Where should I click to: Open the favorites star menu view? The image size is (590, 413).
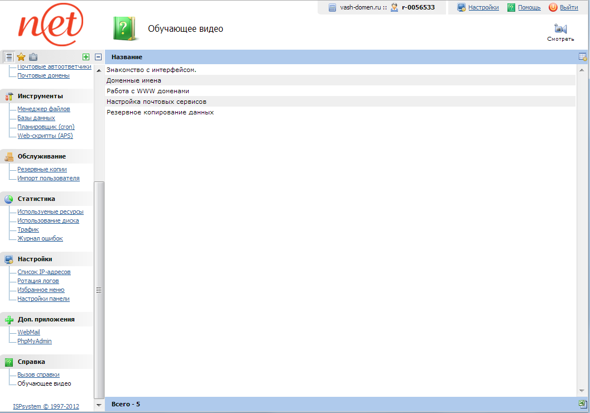click(x=21, y=57)
